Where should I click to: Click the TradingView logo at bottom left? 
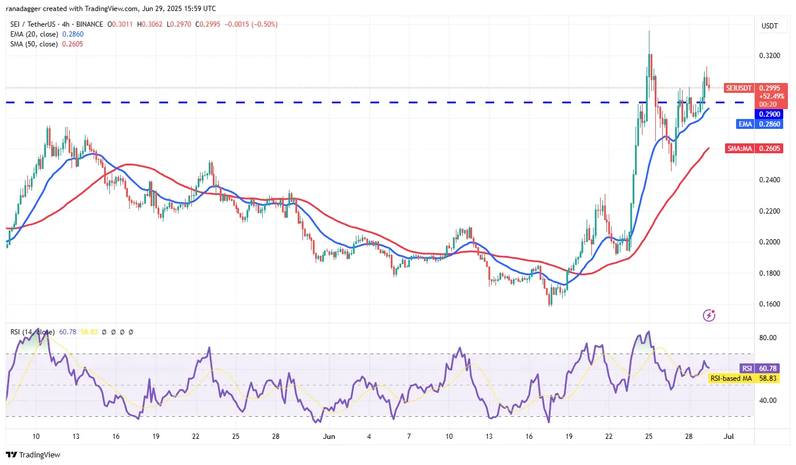(33, 455)
